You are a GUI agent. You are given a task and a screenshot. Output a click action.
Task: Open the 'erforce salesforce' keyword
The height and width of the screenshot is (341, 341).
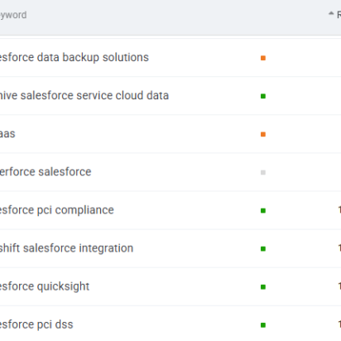coord(46,172)
